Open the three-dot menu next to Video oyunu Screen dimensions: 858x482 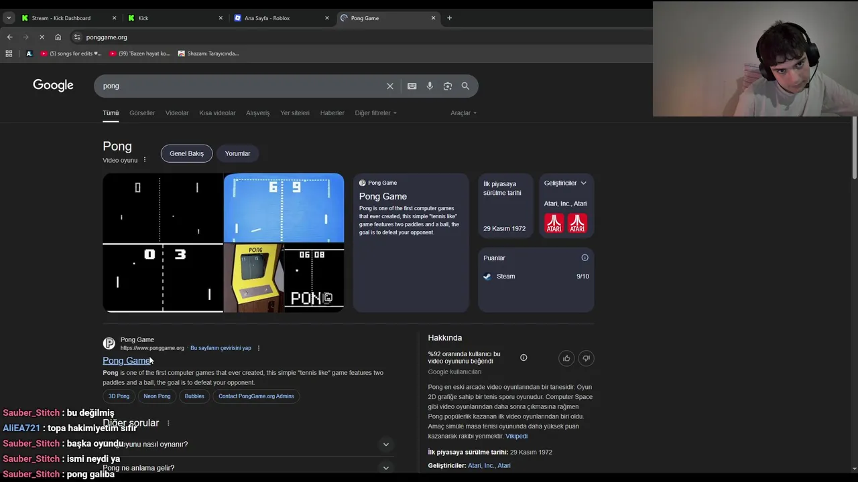click(144, 160)
